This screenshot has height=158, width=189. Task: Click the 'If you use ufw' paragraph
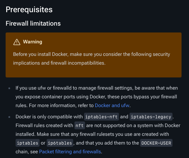click(97, 97)
